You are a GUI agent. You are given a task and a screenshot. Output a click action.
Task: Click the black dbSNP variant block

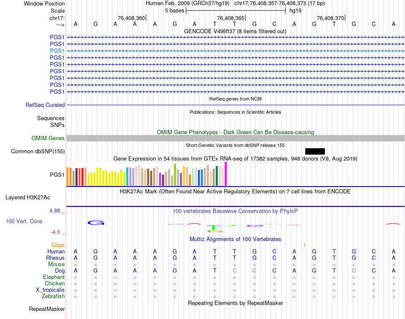(315, 152)
